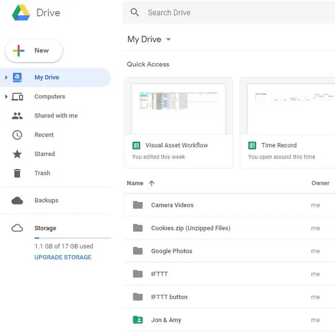
Task: Open the Storage details label
Action: coord(45,228)
